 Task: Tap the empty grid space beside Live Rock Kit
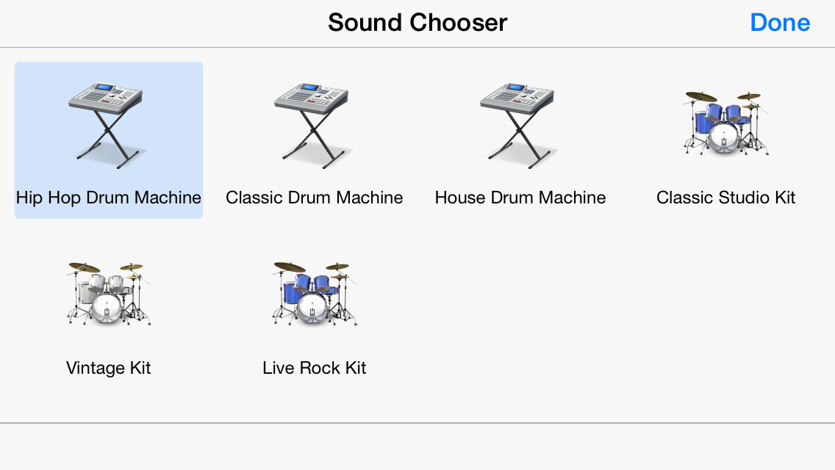point(623,319)
